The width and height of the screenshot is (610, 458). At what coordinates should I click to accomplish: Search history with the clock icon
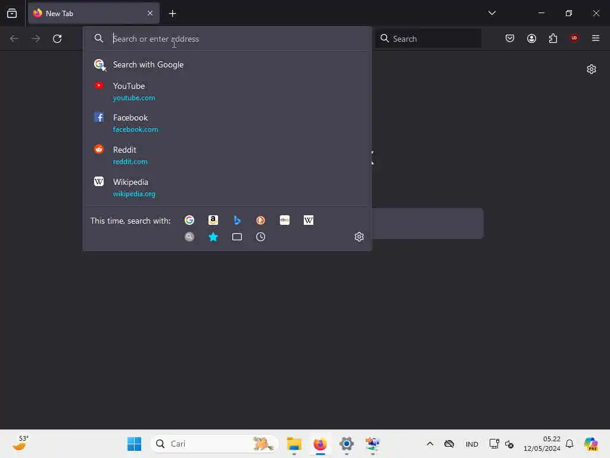coord(261,237)
